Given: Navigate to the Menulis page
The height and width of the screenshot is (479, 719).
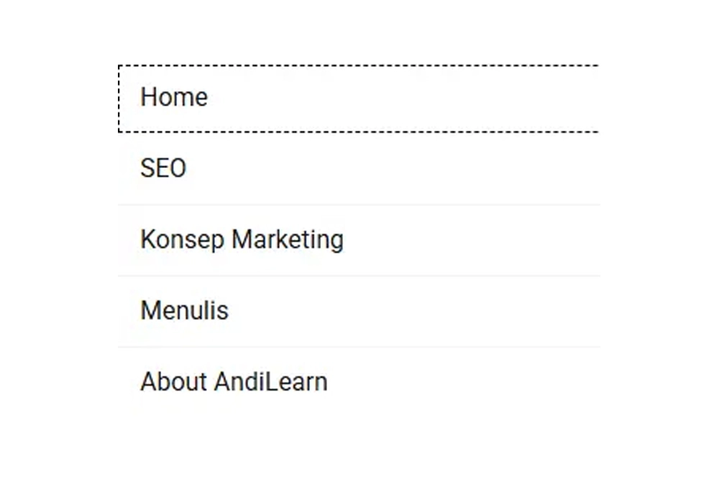Looking at the screenshot, I should pos(184,310).
